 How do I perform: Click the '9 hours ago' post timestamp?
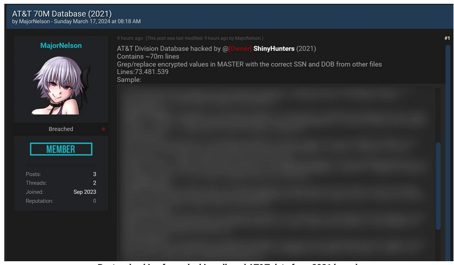tap(130, 38)
